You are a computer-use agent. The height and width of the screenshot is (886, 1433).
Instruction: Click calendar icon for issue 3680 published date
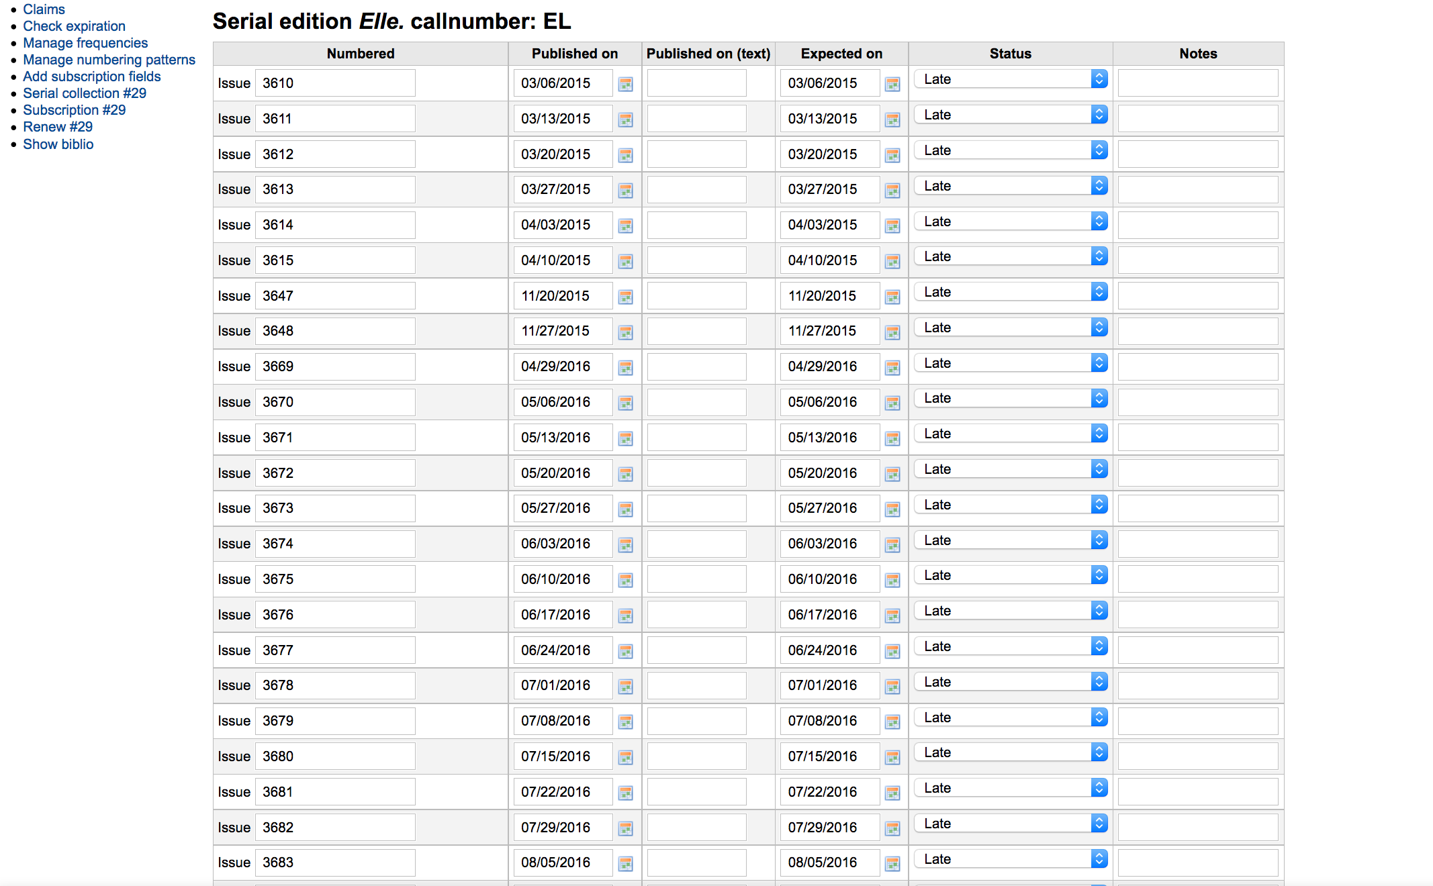point(625,757)
